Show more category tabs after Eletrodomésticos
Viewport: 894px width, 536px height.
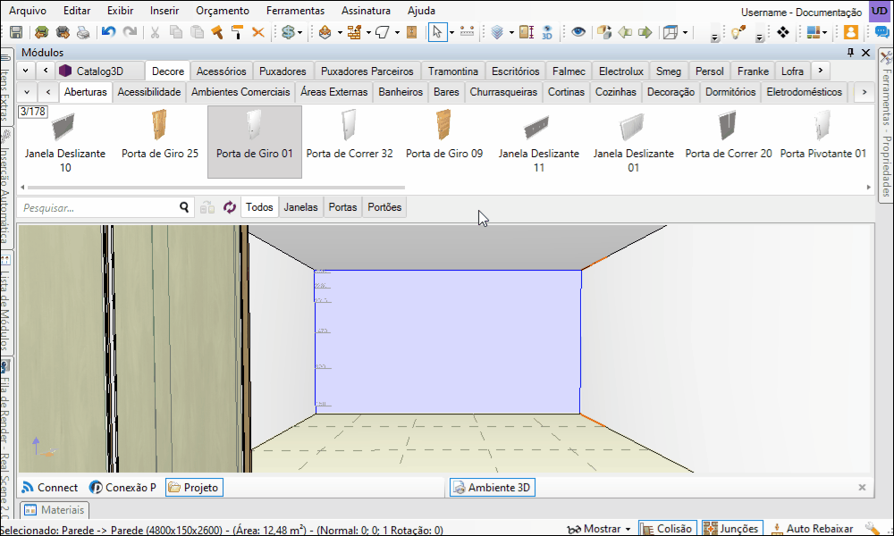tap(864, 92)
